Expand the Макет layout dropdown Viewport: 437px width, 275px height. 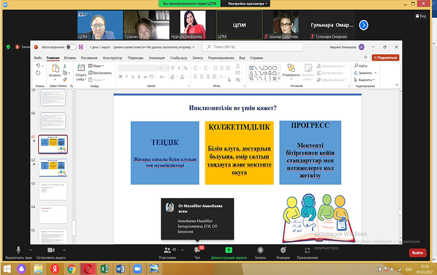(97, 65)
